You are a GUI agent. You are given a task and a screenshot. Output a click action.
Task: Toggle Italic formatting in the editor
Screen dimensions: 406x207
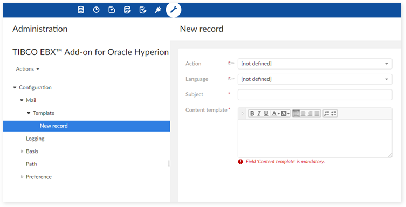[259, 113]
